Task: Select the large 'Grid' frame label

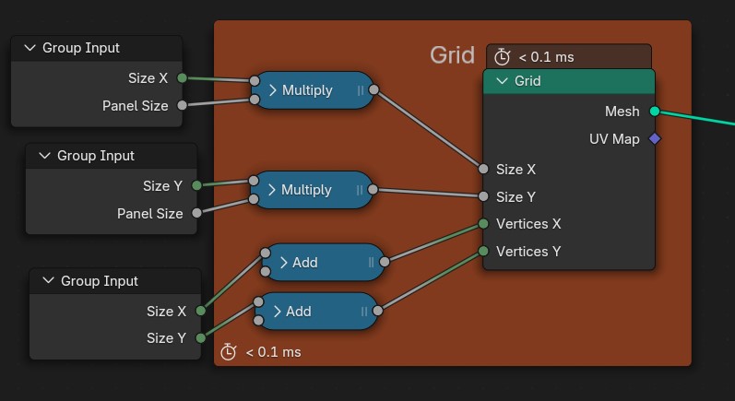Action: click(453, 54)
